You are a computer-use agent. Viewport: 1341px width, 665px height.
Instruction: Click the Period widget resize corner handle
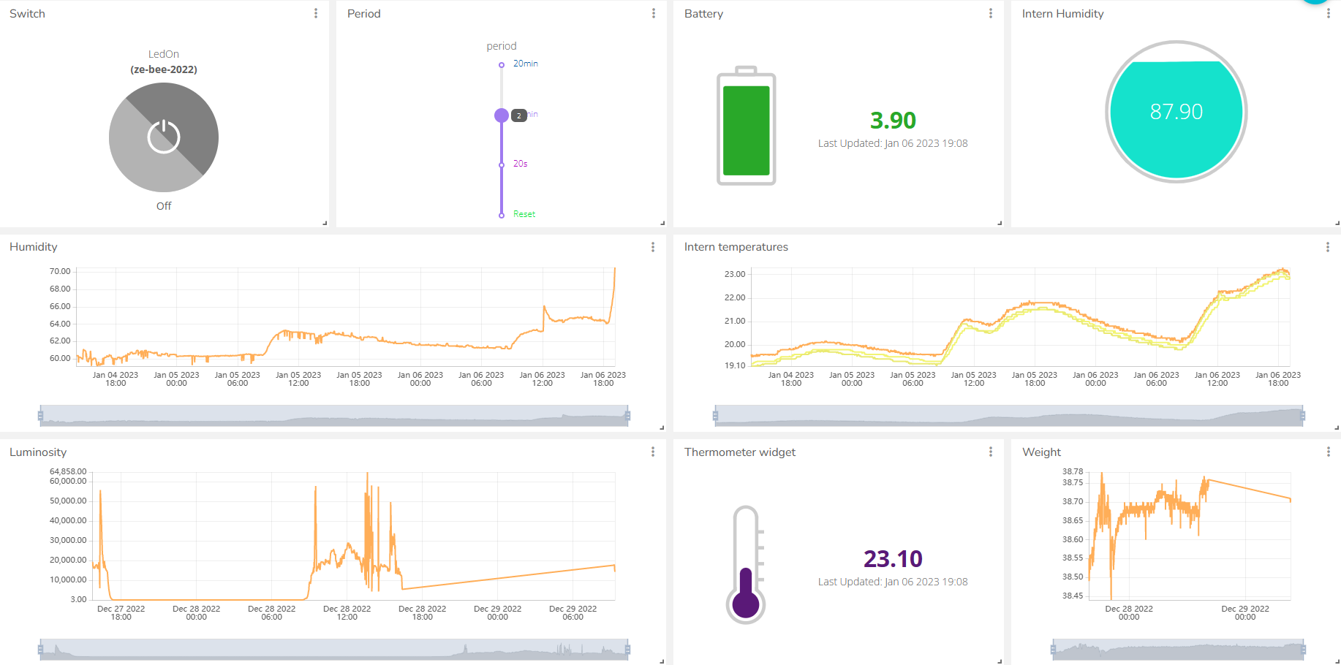point(662,223)
